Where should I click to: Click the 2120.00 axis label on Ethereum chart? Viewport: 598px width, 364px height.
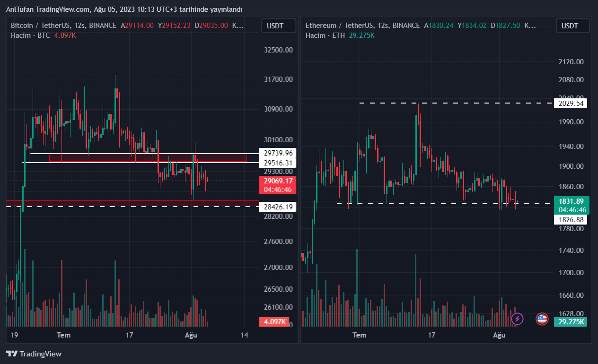point(571,61)
